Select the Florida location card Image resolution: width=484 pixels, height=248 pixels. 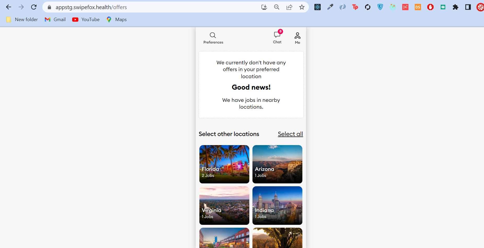[224, 164]
